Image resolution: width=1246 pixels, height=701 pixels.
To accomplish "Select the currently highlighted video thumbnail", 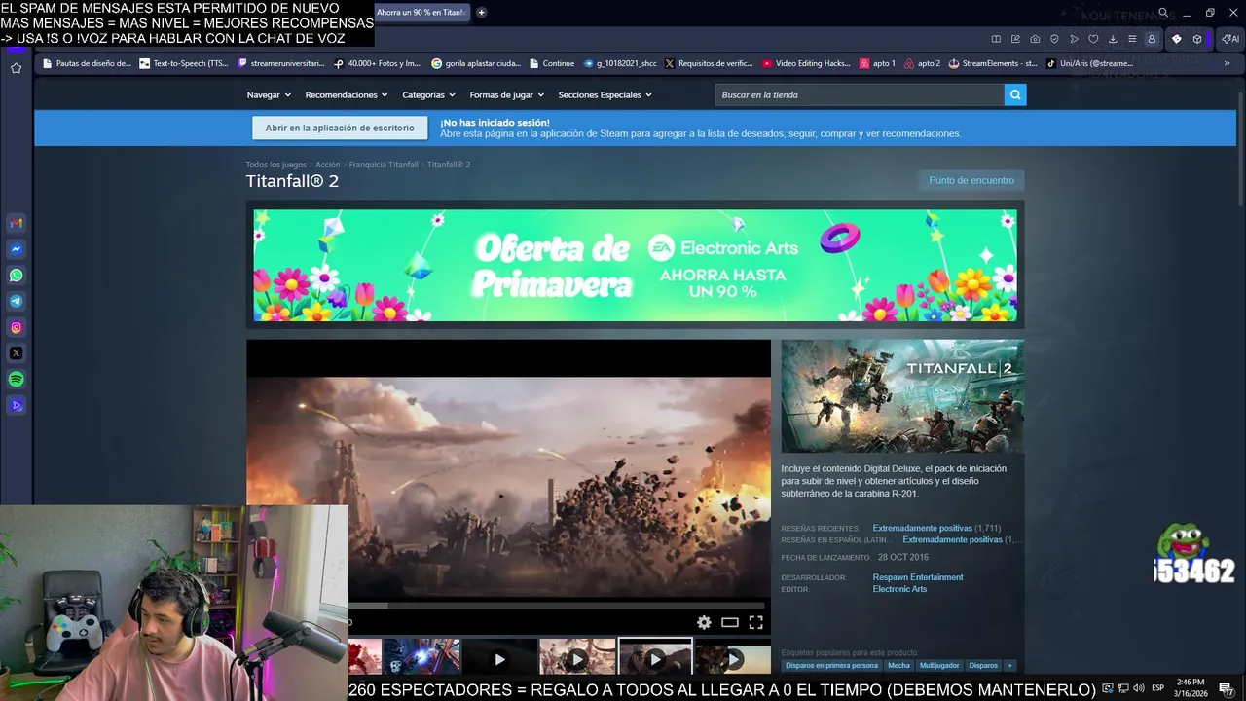I will click(x=655, y=657).
